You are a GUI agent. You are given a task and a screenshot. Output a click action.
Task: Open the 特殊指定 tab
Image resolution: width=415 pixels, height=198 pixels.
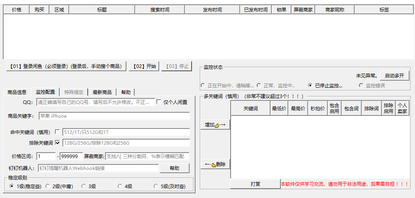tap(74, 92)
